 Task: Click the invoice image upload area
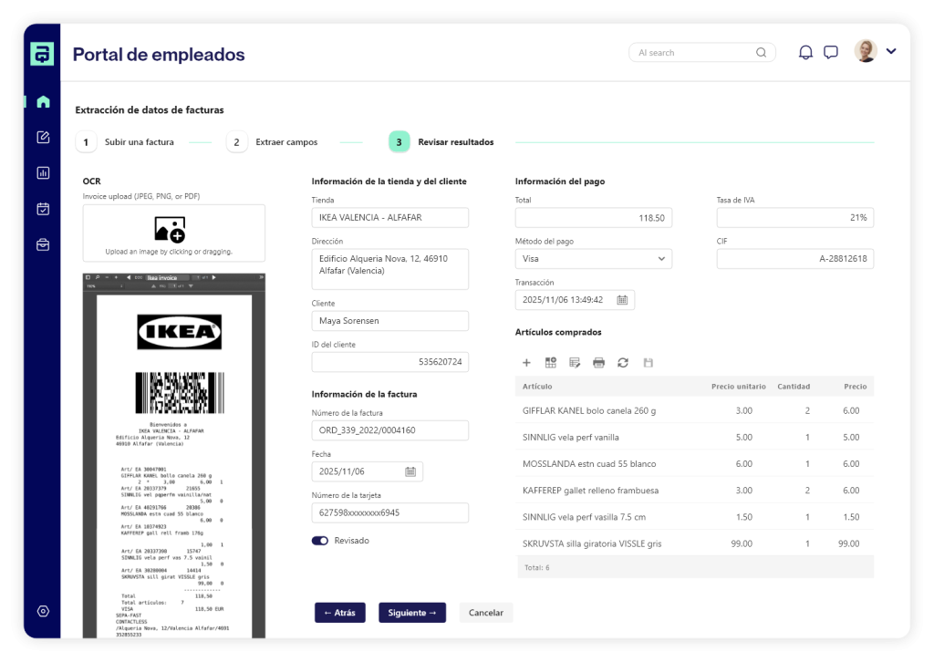[173, 233]
